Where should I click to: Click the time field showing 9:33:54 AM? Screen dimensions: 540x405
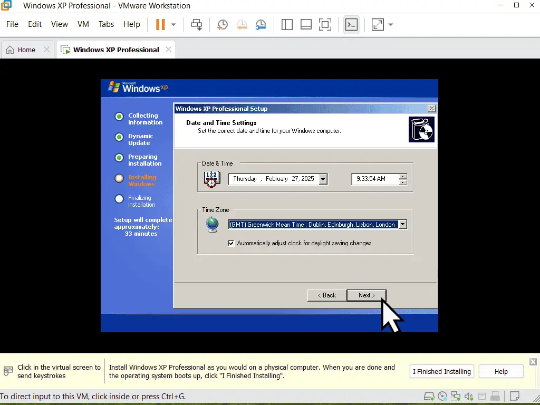[x=375, y=179]
